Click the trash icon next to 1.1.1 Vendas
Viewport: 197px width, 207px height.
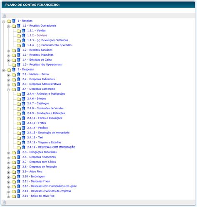[24, 30]
